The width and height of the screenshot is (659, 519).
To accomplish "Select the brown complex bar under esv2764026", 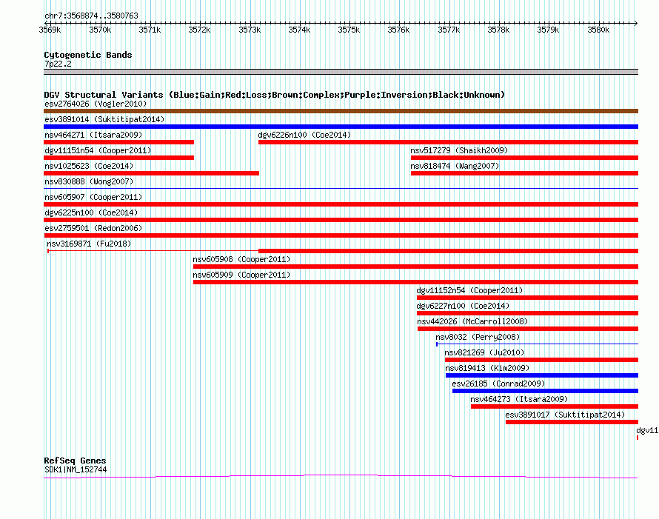I will point(341,111).
